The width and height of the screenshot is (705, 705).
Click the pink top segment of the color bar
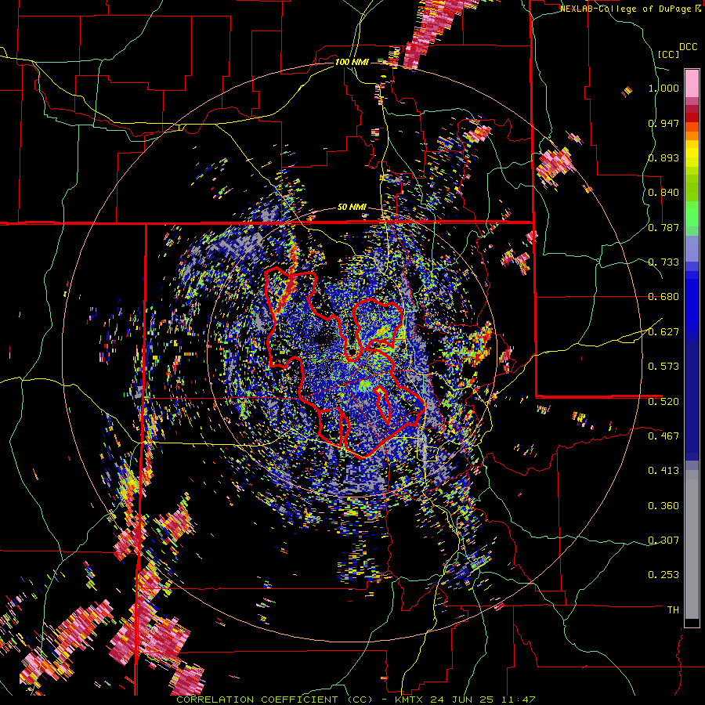click(692, 83)
